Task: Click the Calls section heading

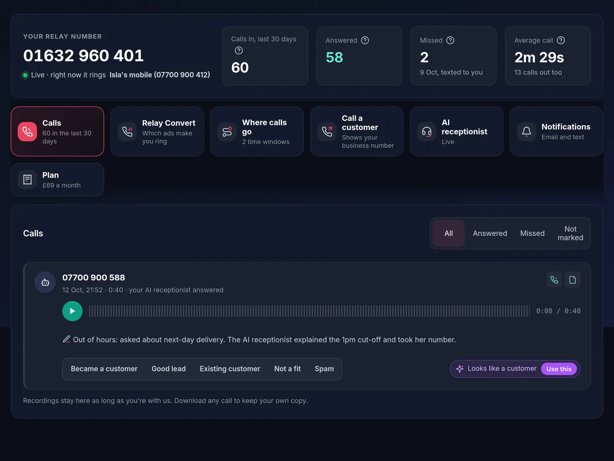Action: (33, 233)
